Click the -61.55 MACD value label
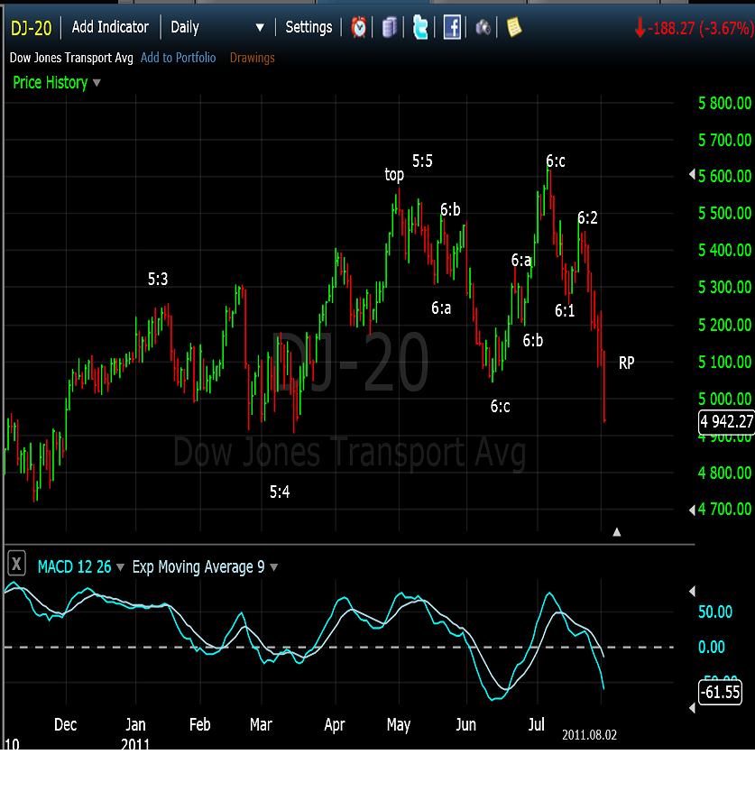Image resolution: width=755 pixels, height=791 pixels. tap(721, 691)
